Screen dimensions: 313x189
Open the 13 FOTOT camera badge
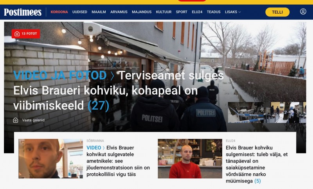coord(26,34)
